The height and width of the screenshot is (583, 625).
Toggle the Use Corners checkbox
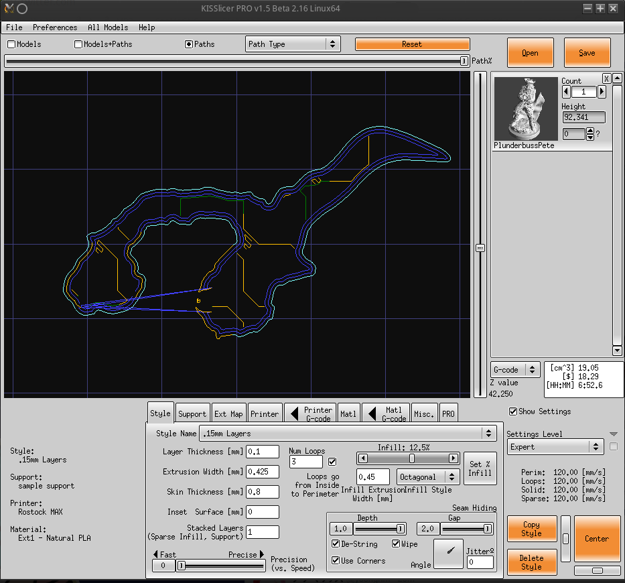(x=336, y=561)
